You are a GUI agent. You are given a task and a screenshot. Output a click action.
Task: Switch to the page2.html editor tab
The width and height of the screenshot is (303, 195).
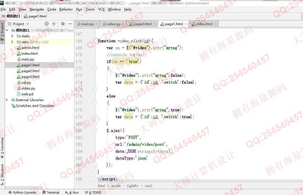[143, 24]
